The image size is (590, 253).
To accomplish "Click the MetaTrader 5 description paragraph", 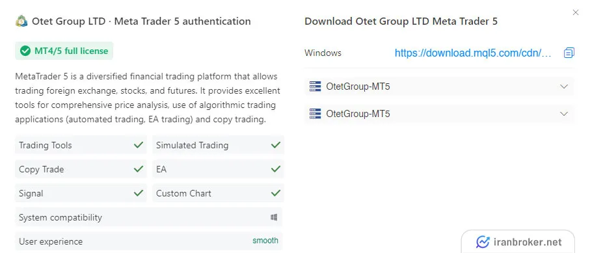I will (148, 98).
